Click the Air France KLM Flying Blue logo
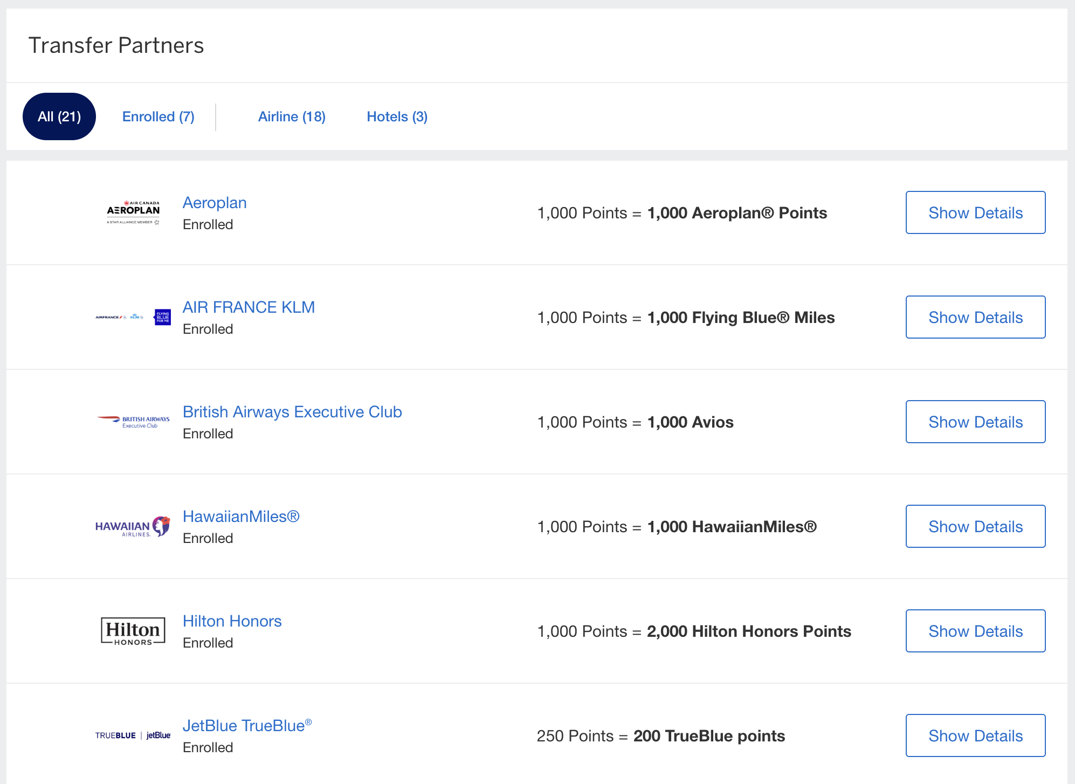 click(133, 317)
